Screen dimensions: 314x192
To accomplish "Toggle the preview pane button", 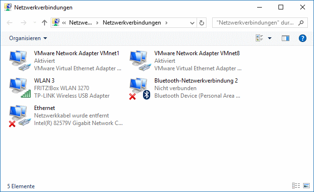I will [x=286, y=38].
